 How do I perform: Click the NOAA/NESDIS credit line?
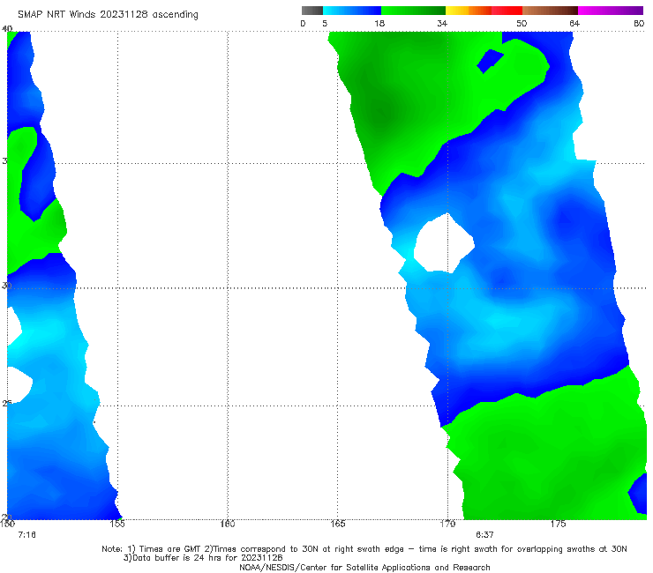click(x=364, y=567)
